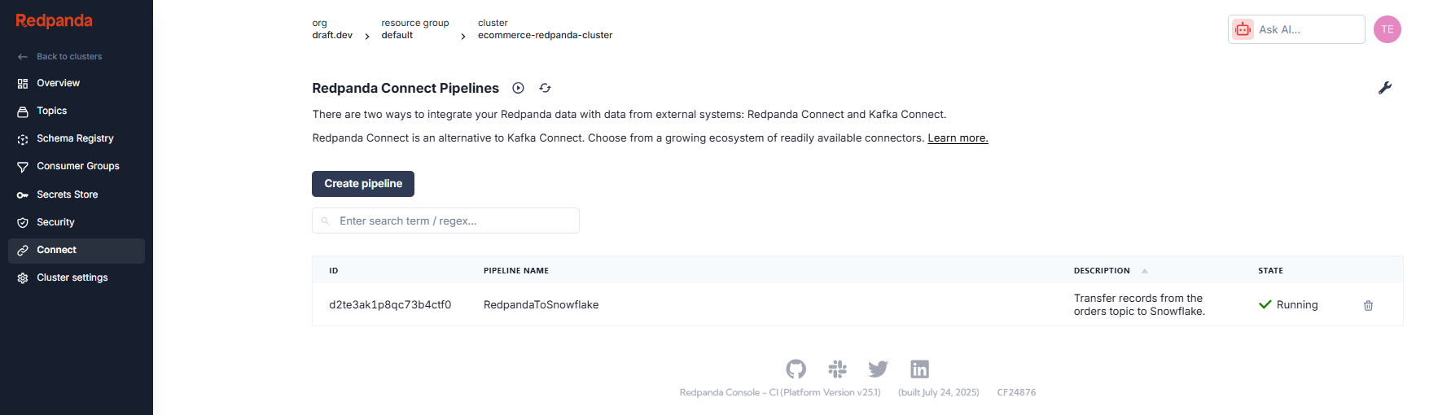Click the Running state text
1451x415 pixels.
[x=1297, y=305]
